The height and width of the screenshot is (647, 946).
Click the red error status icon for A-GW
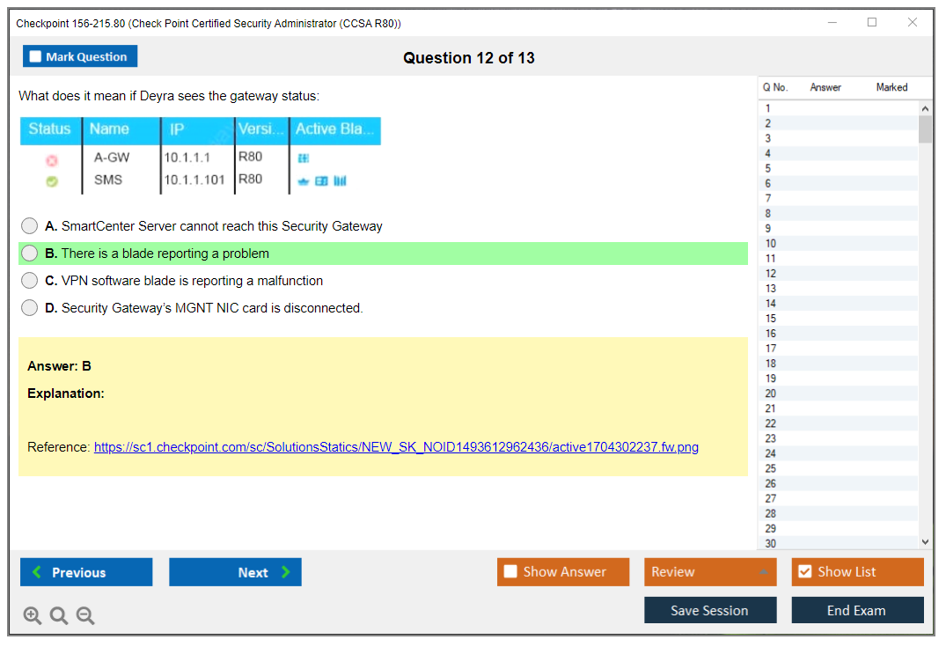point(51,160)
